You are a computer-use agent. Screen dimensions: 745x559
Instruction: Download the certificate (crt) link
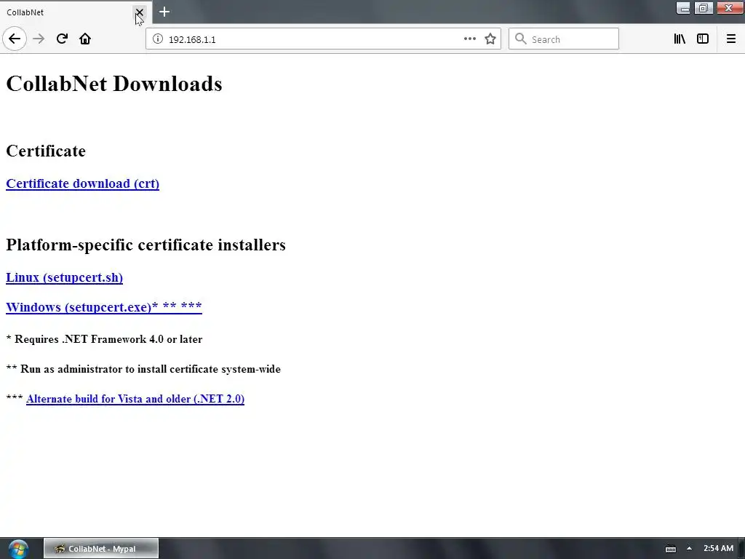tap(83, 183)
